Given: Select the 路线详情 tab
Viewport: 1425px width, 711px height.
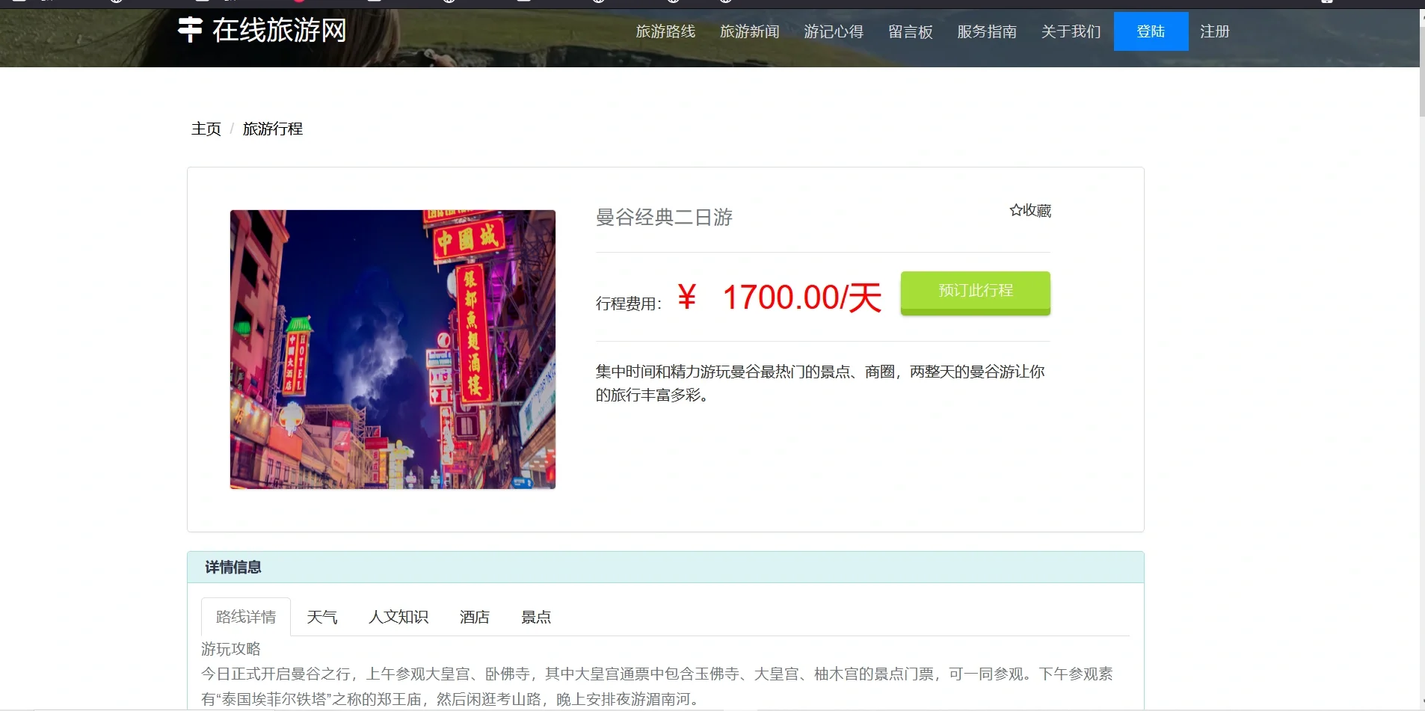Looking at the screenshot, I should point(245,616).
